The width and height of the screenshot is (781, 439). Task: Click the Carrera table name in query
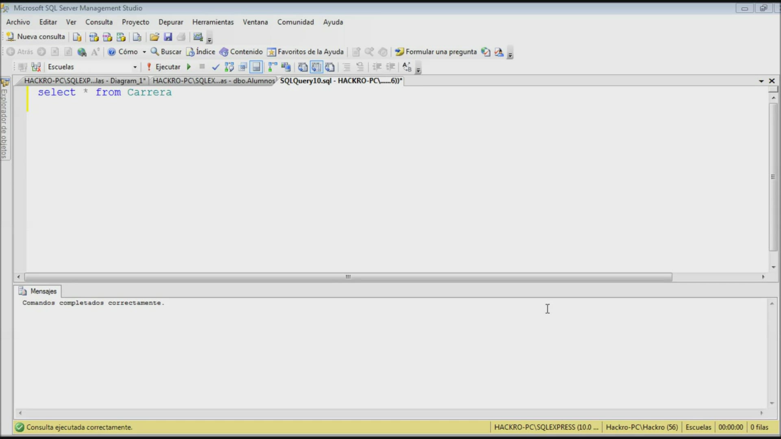[149, 93]
